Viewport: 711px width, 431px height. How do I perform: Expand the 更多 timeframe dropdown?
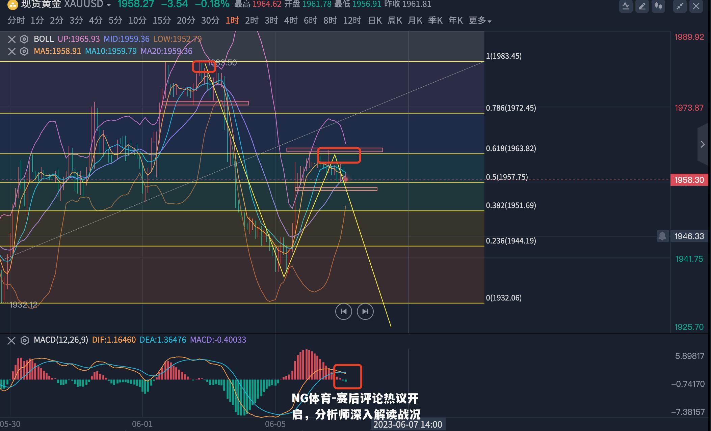point(480,21)
